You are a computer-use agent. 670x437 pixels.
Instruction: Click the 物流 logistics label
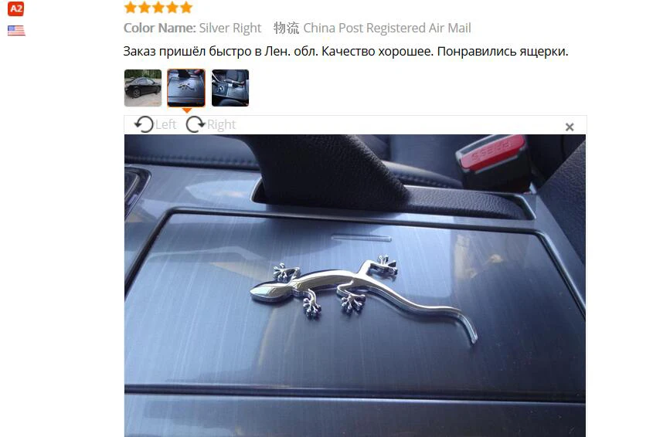point(286,28)
